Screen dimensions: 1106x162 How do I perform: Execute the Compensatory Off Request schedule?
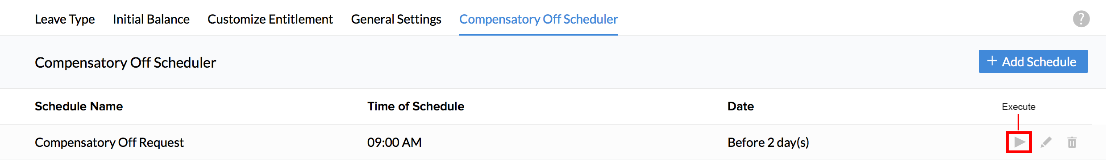pyautogui.click(x=1019, y=142)
